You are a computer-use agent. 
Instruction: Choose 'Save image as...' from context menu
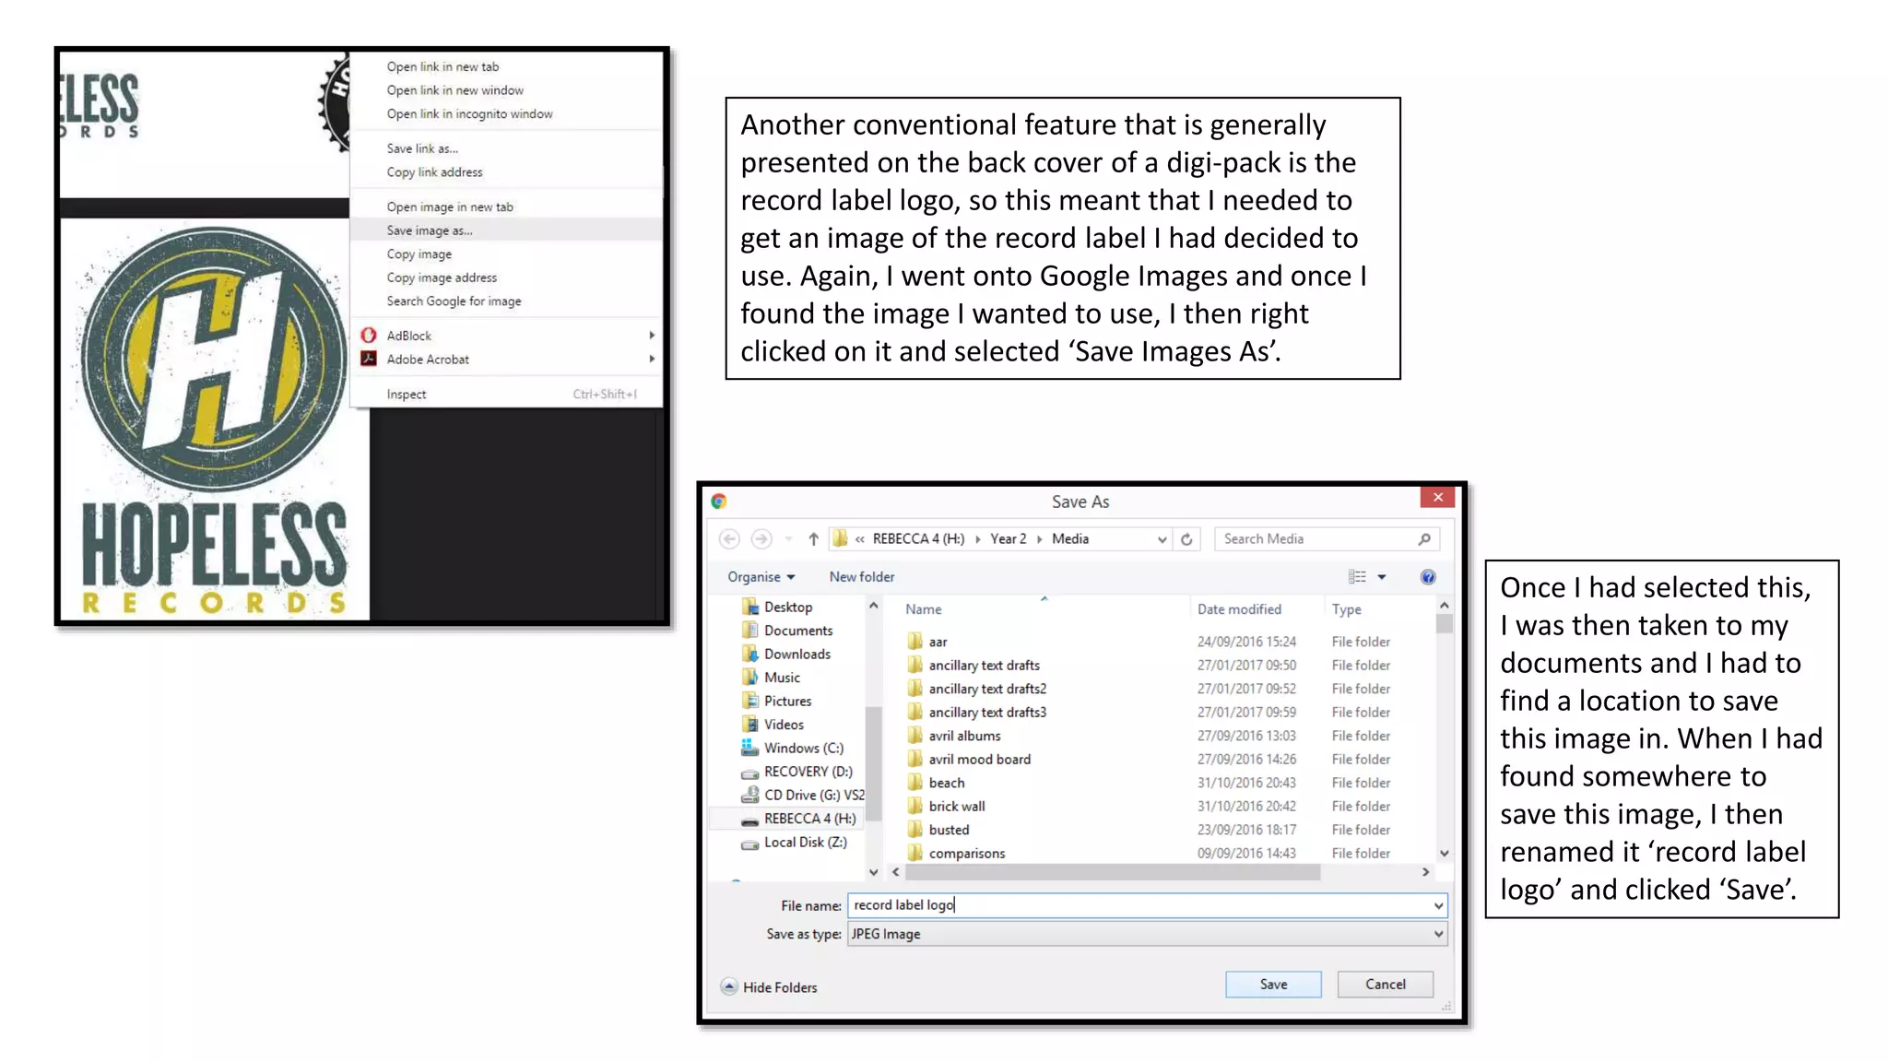430,230
